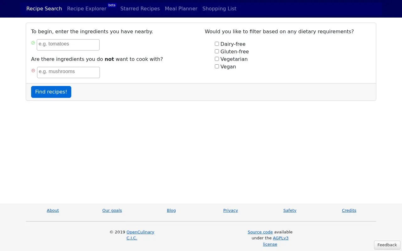View the Credits link
The image size is (402, 251).
click(x=349, y=211)
